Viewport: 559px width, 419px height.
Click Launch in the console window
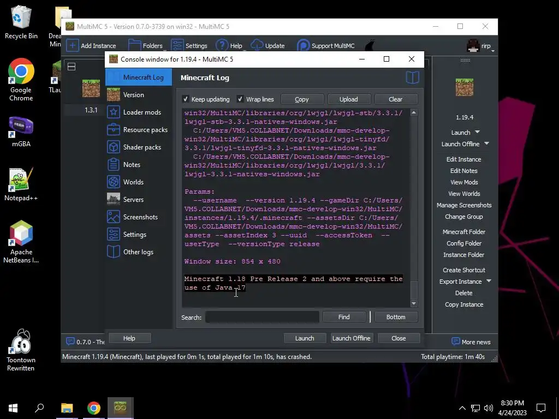click(x=305, y=338)
